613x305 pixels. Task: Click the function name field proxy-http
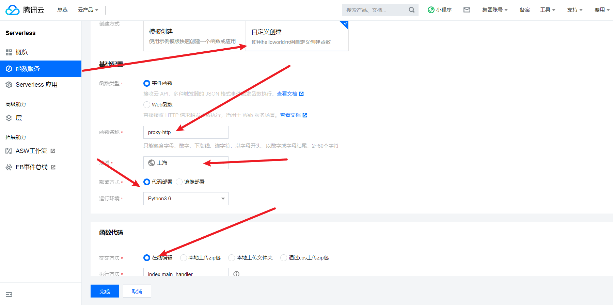pos(186,132)
